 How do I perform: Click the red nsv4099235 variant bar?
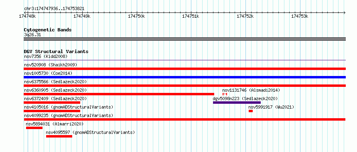tap(185, 119)
